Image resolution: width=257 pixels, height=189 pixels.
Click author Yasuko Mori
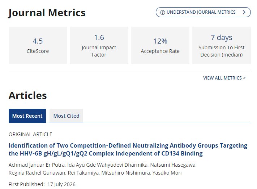point(167,173)
